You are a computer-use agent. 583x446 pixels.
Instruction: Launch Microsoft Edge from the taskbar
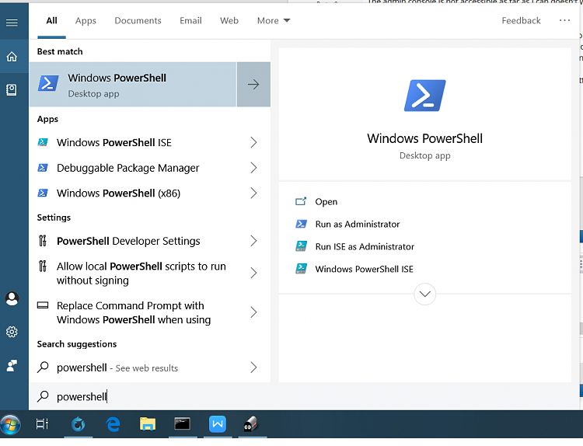pos(113,424)
